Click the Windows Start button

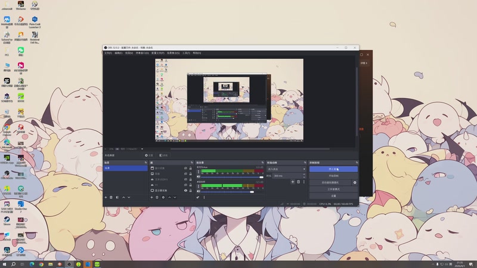(x=4, y=264)
